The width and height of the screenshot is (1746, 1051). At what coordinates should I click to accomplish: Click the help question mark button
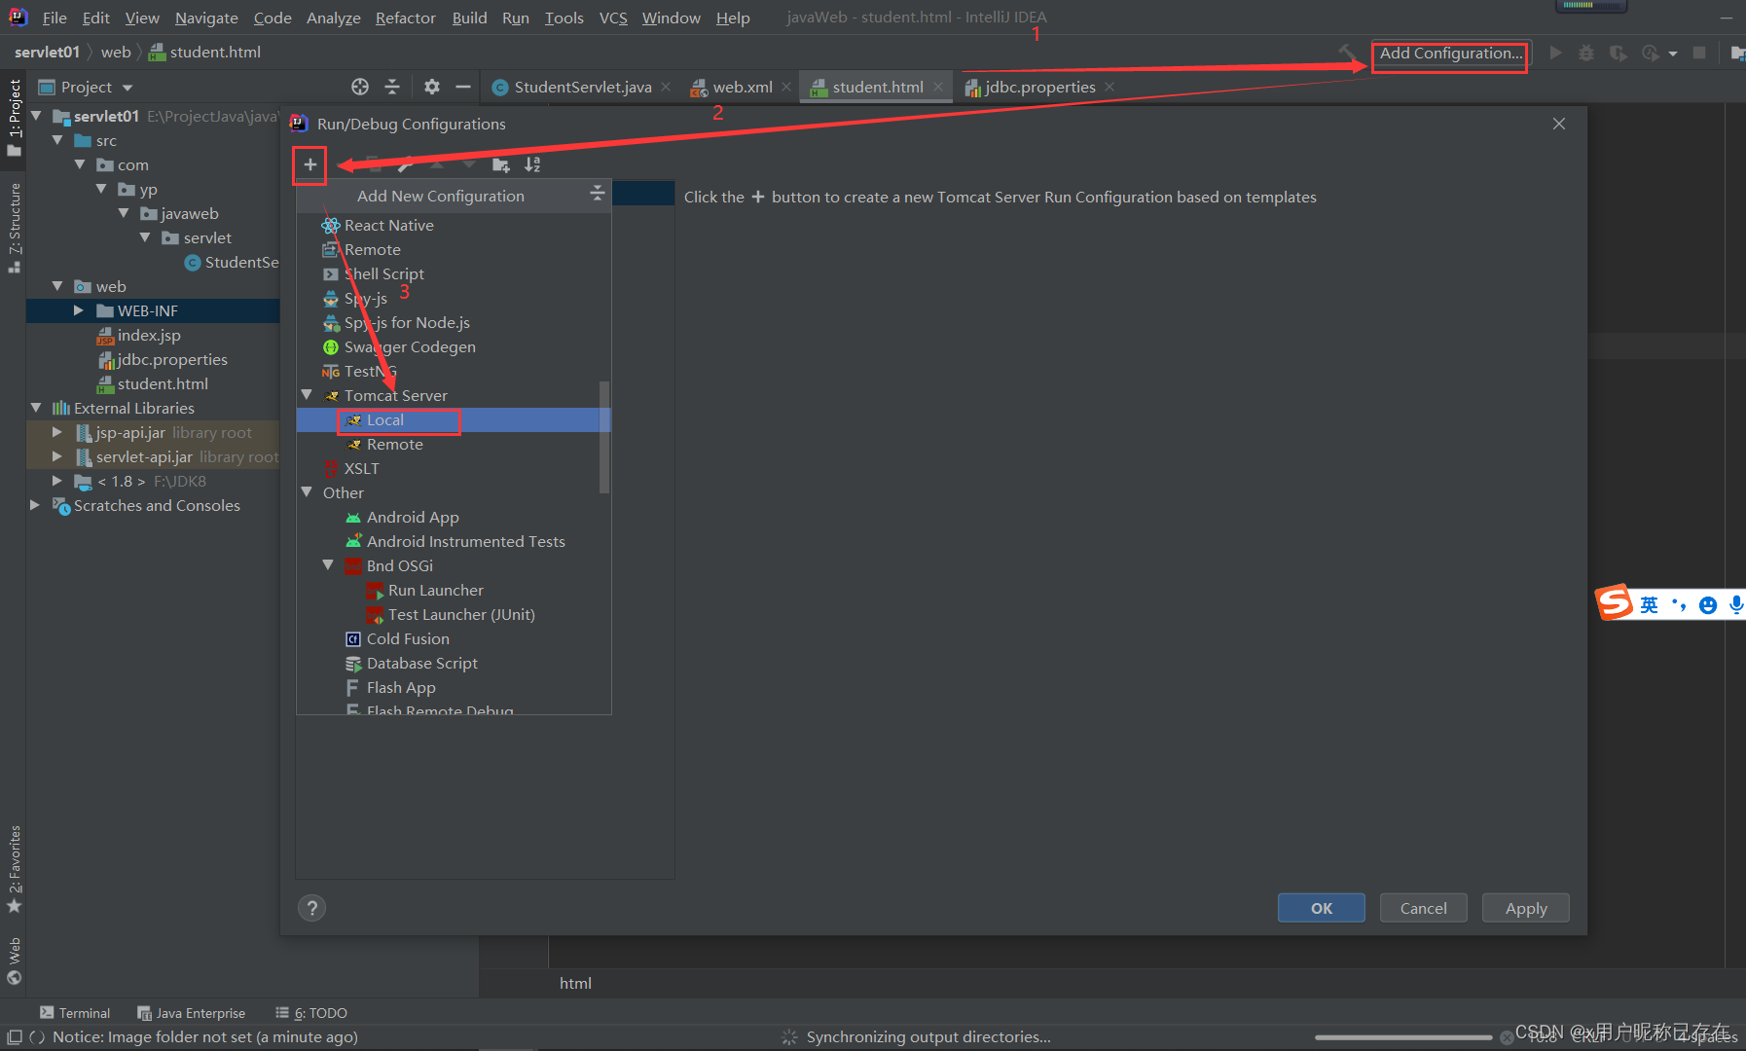(x=311, y=908)
